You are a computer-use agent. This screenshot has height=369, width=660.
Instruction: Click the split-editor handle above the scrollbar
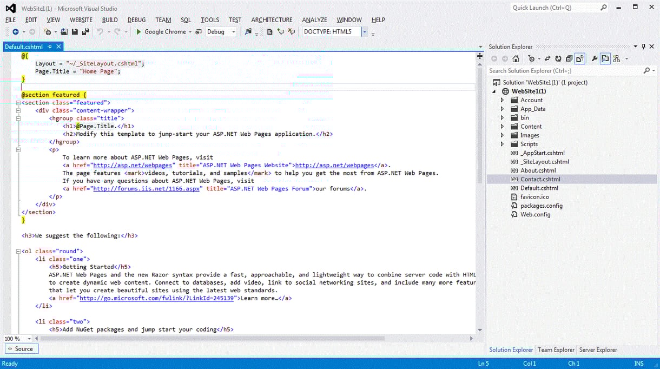coord(480,56)
